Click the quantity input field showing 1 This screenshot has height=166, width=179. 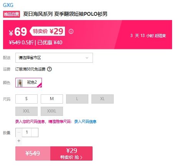tap(27, 132)
